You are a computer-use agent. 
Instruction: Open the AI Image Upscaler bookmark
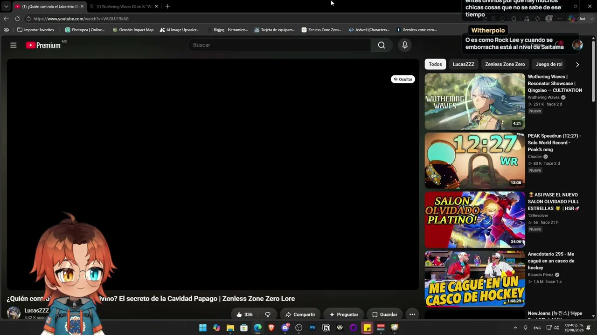coord(180,30)
